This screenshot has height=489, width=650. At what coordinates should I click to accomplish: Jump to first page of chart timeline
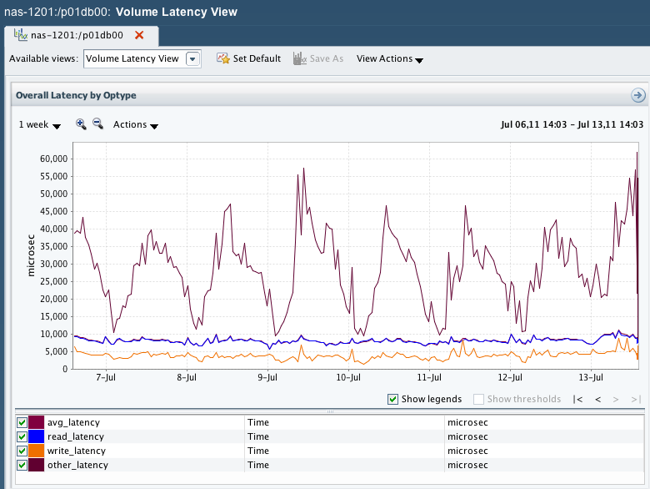(577, 399)
